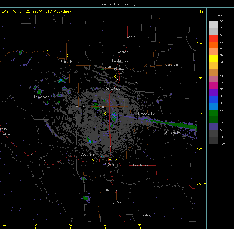This screenshot has width=234, height=229.
Task: Select the purple 36-39 dBZ legend swatch
Action: [x=213, y=93]
